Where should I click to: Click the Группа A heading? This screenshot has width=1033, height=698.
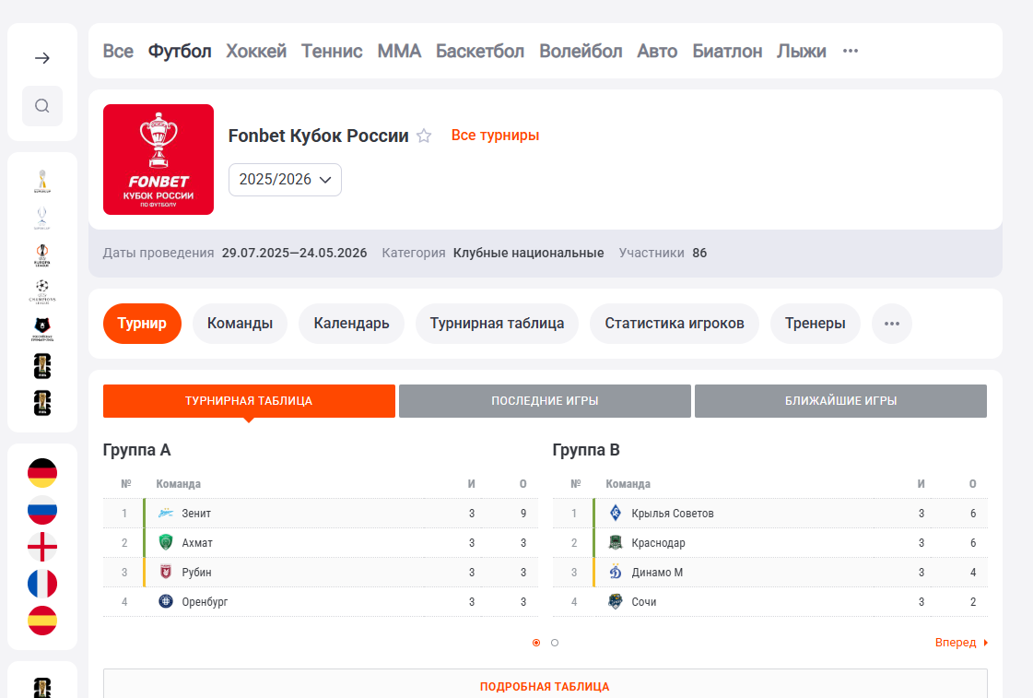coord(136,450)
